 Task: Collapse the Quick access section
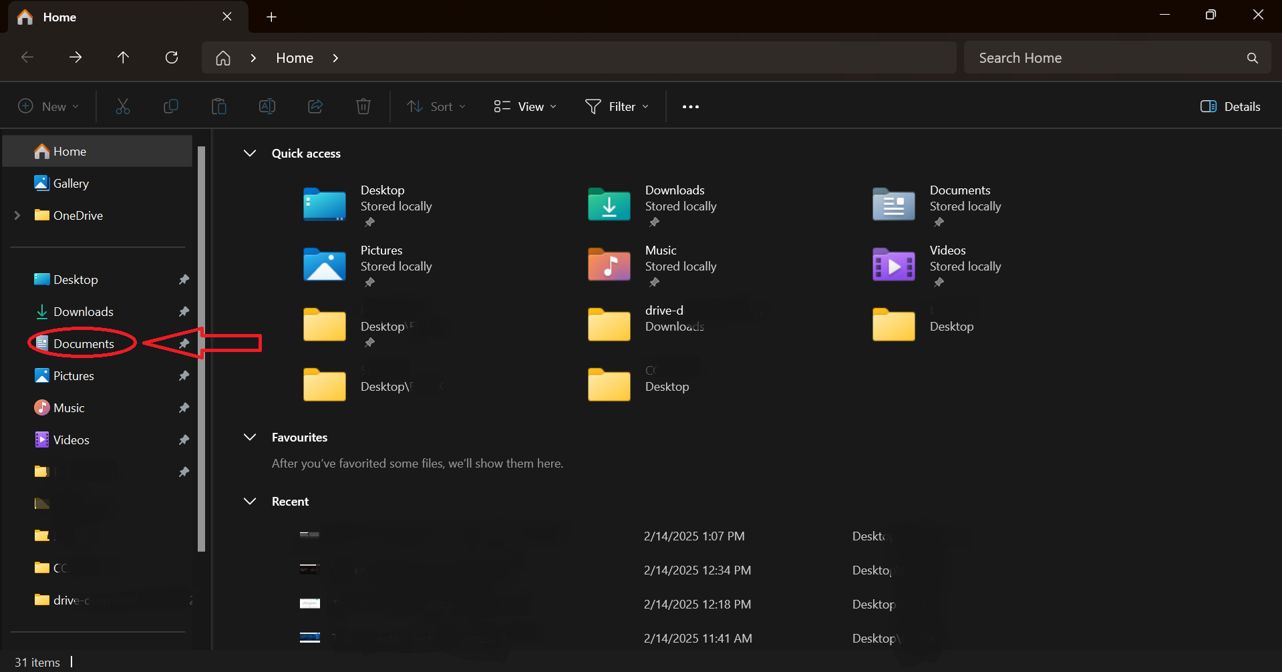click(250, 153)
